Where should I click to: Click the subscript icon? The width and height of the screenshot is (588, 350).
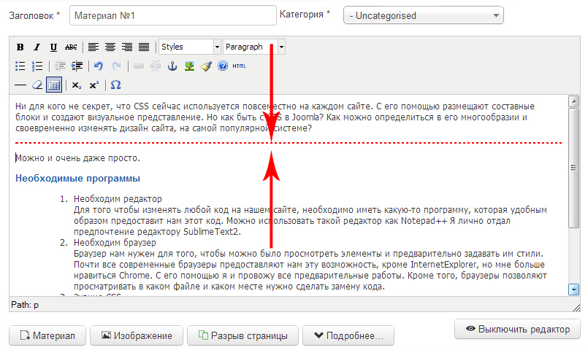click(77, 85)
